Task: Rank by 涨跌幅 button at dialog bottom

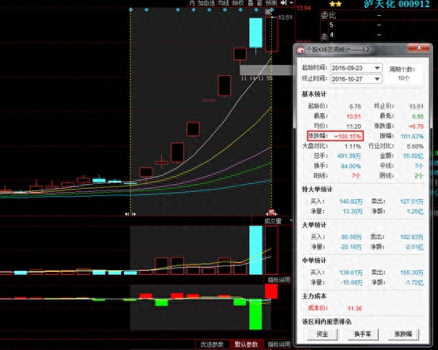Action: point(403,334)
